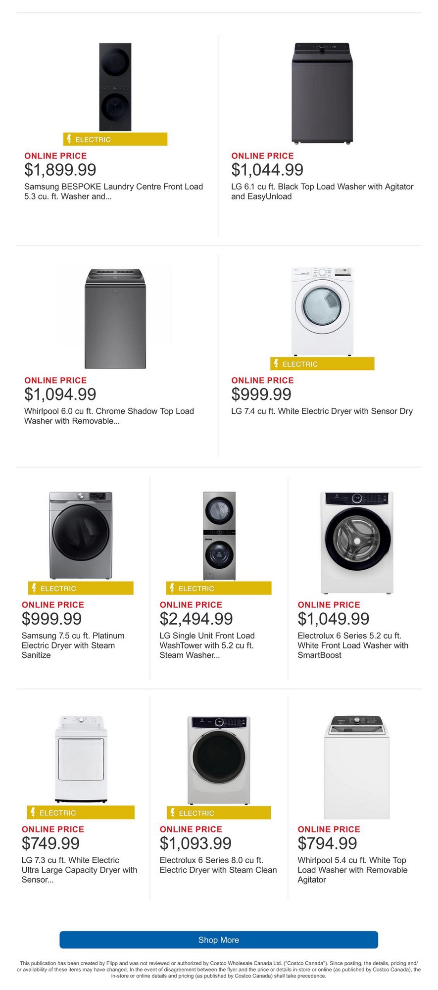
Task: Open the Samsung platinum electric dryer image
Action: pyautogui.click(x=81, y=535)
